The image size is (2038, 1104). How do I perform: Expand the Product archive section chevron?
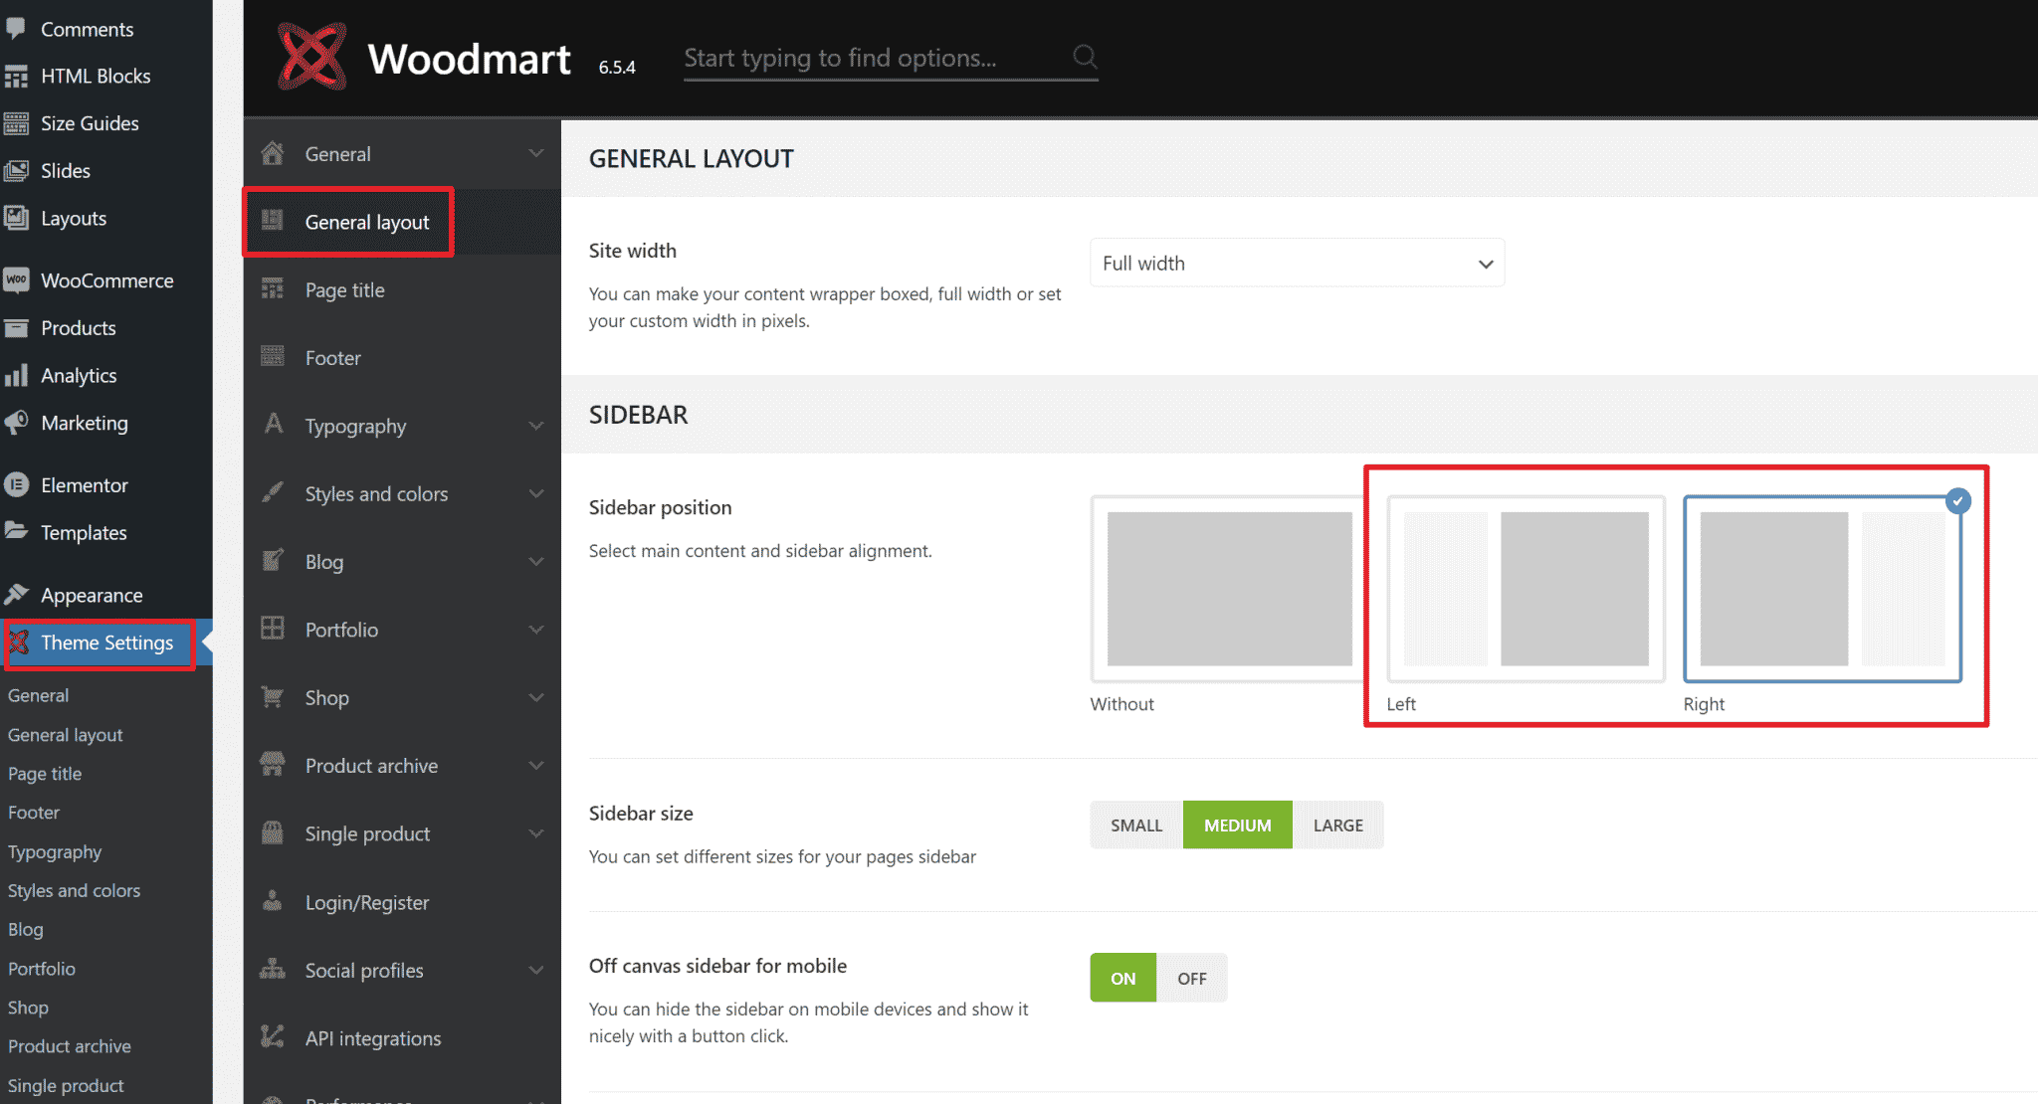coord(536,765)
